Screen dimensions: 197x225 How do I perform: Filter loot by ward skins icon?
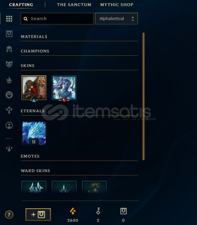pyautogui.click(x=9, y=110)
